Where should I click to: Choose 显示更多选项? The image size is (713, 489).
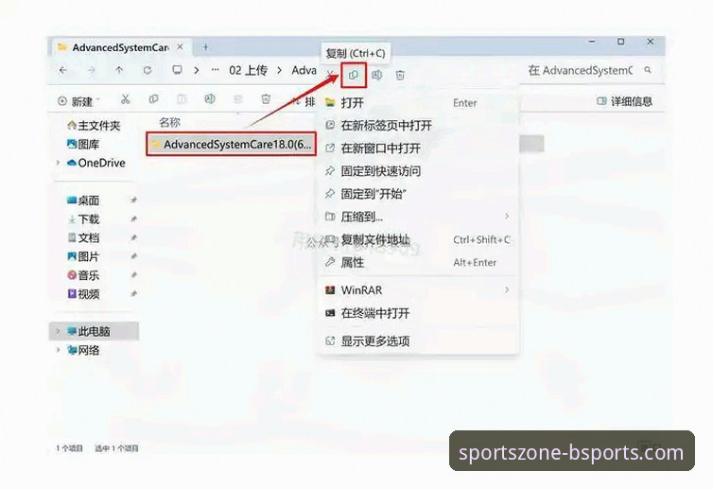click(x=419, y=341)
